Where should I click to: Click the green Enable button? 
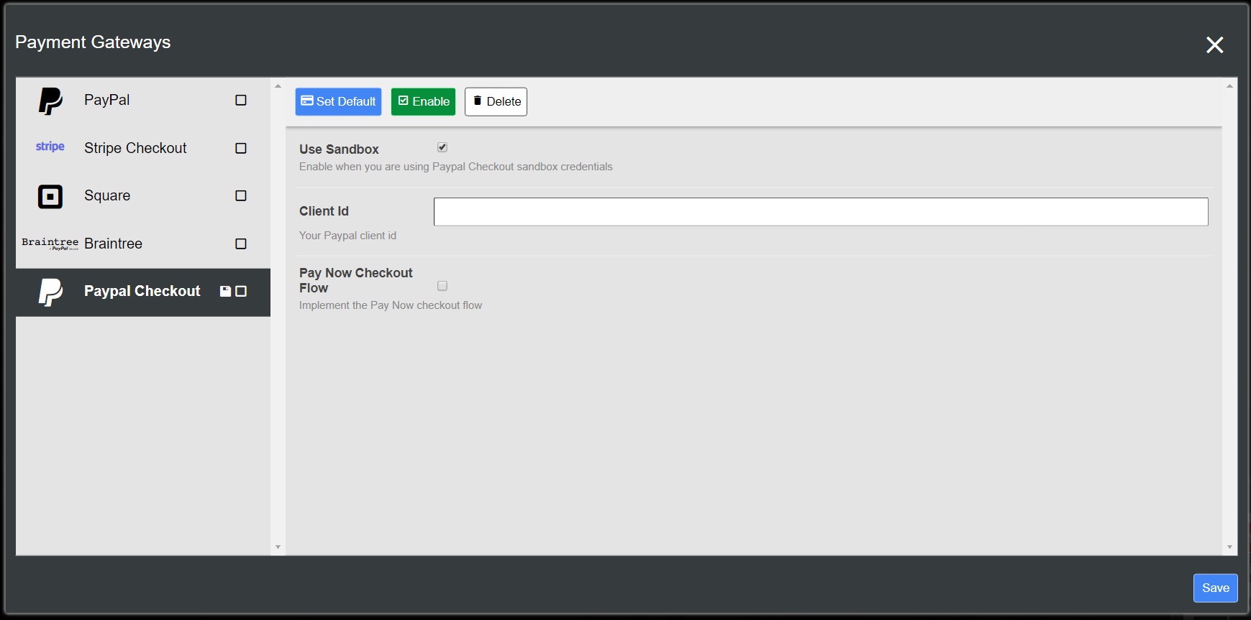(423, 101)
